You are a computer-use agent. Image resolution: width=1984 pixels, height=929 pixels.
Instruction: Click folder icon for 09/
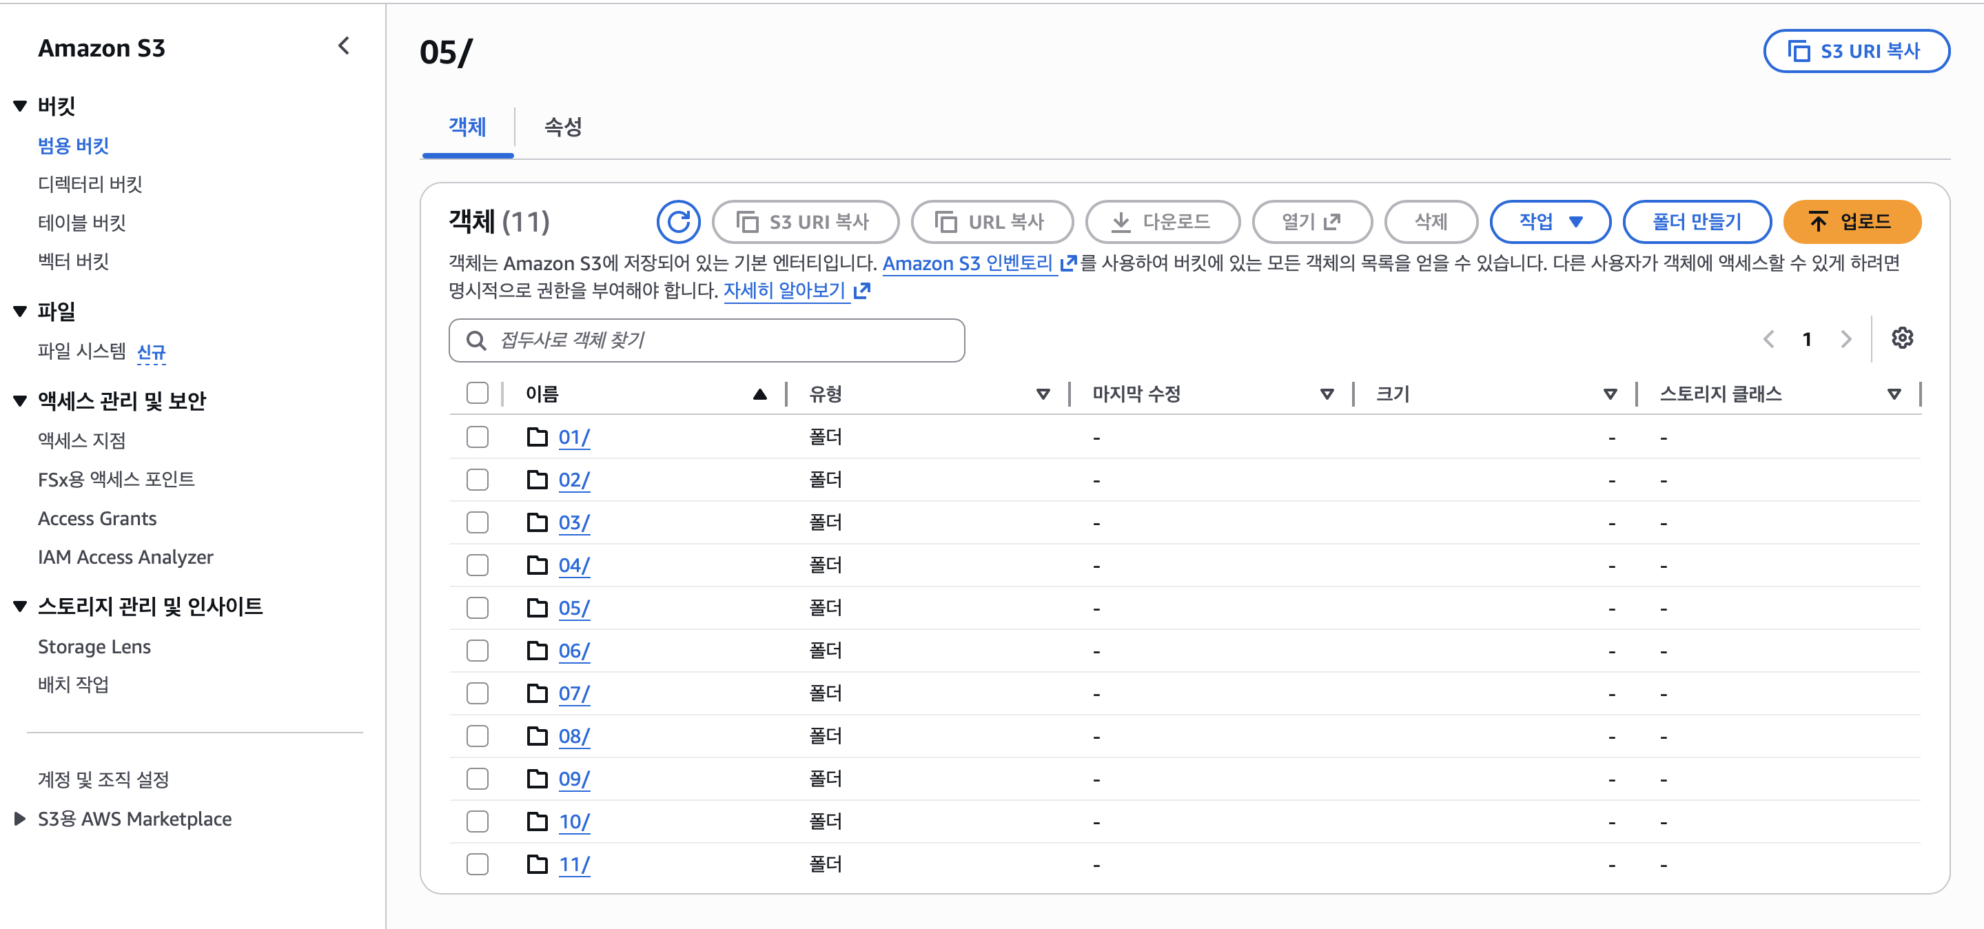coord(537,779)
